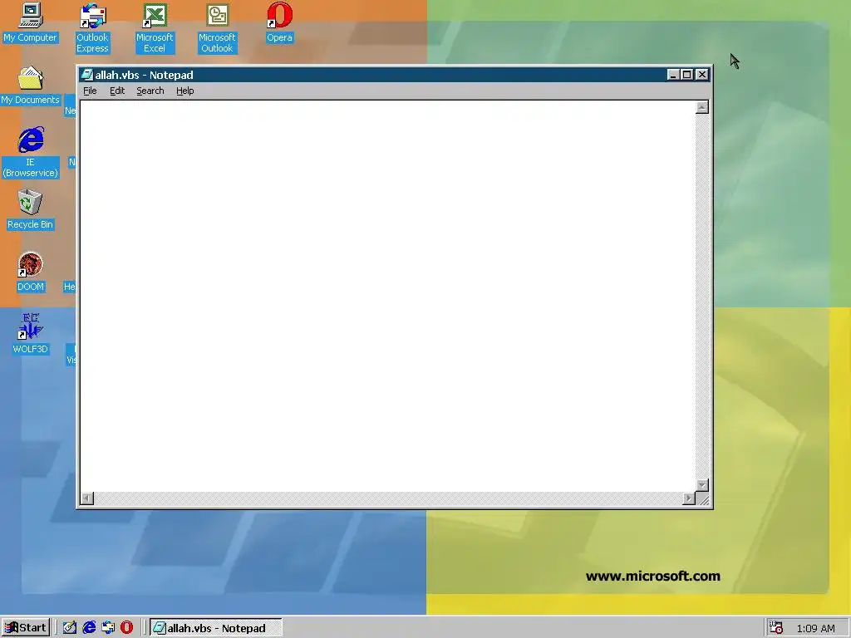The height and width of the screenshot is (638, 851).
Task: Open the Edit menu in Notepad
Action: (117, 91)
